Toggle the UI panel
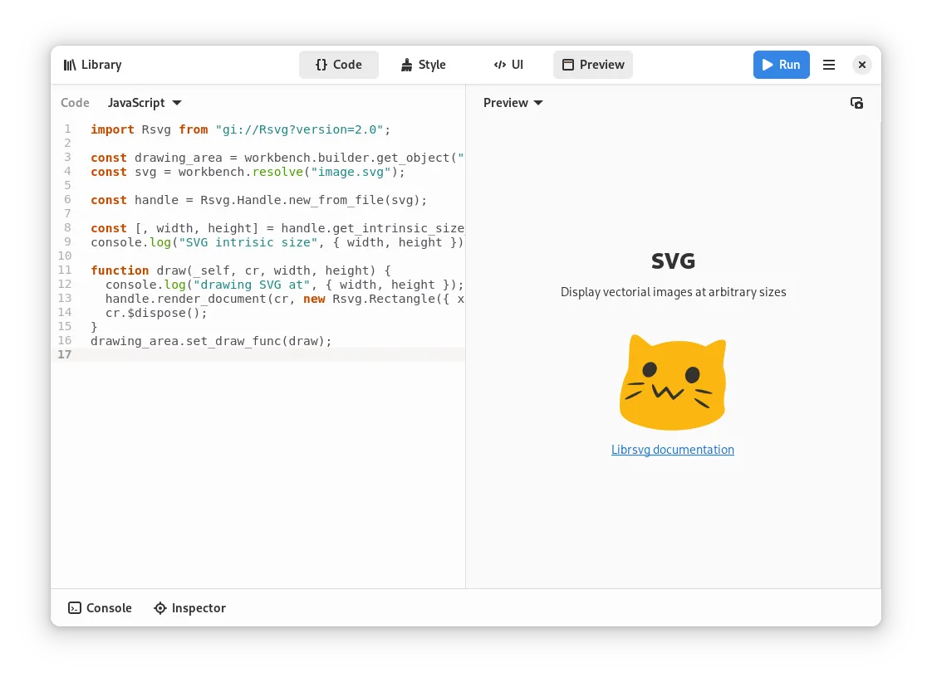932x682 pixels. [x=508, y=65]
